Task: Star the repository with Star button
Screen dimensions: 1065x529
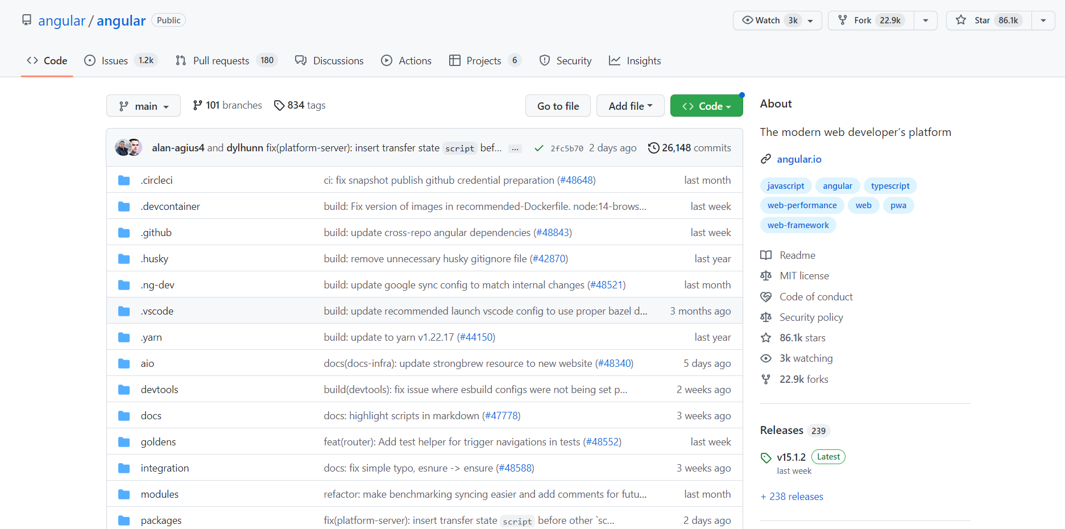Action: tap(989, 20)
